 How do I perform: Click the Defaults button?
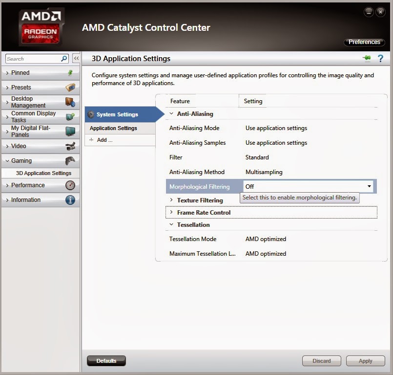click(106, 361)
